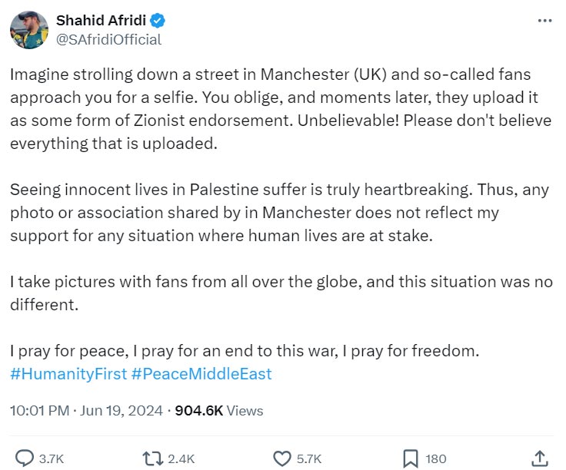The image size is (566, 470).
Task: Repost the tweet using the retweet arrows icon
Action: [x=154, y=458]
